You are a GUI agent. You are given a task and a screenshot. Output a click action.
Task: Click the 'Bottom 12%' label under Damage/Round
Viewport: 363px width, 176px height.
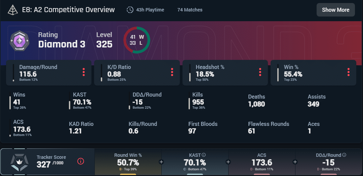point(29,80)
